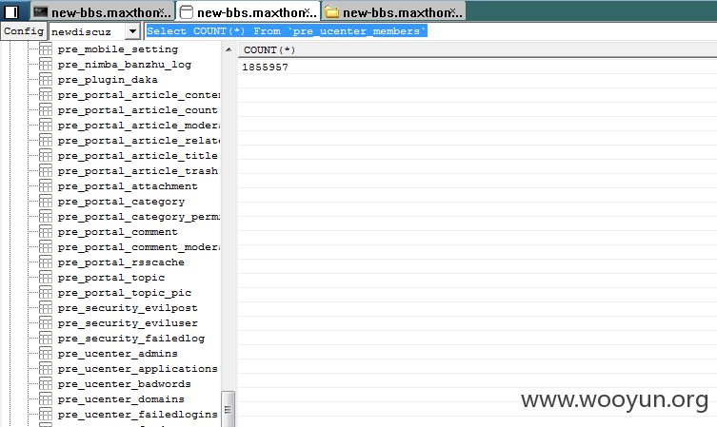Switch to the folder new-bbs.maxthon tab
Screen dimensions: 717x427
394,11
